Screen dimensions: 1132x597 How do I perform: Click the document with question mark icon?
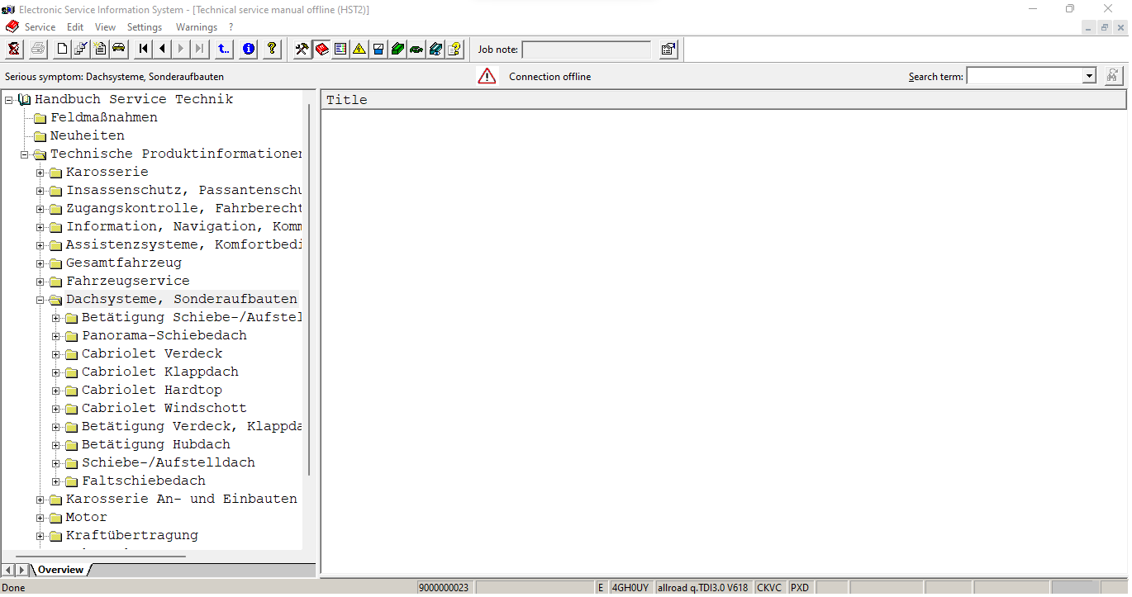click(454, 49)
